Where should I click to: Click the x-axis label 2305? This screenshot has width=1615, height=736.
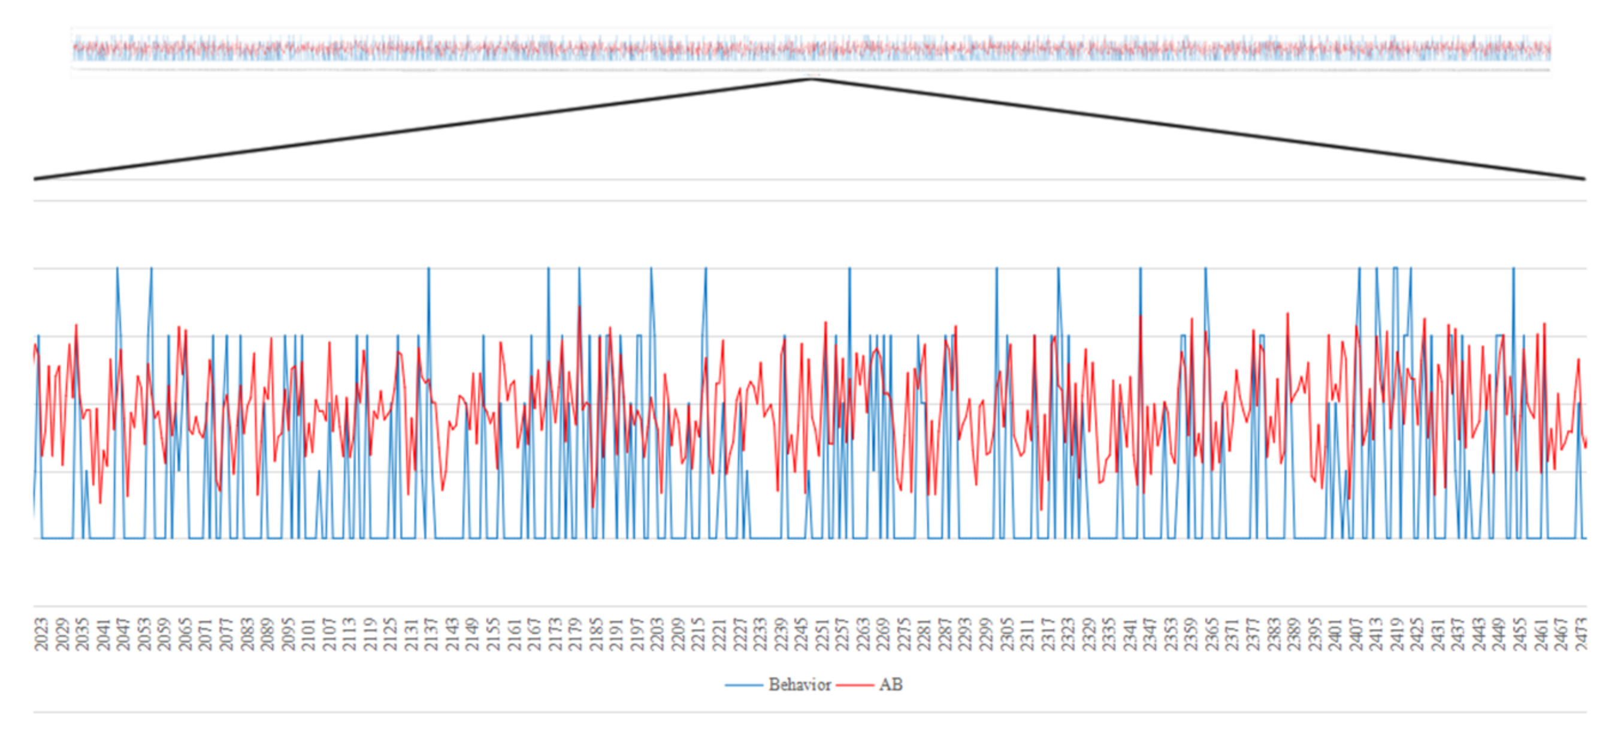pos(1006,634)
